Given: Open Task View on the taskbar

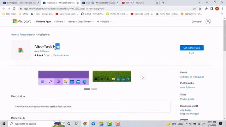Looking at the screenshot, I should 77,124.
